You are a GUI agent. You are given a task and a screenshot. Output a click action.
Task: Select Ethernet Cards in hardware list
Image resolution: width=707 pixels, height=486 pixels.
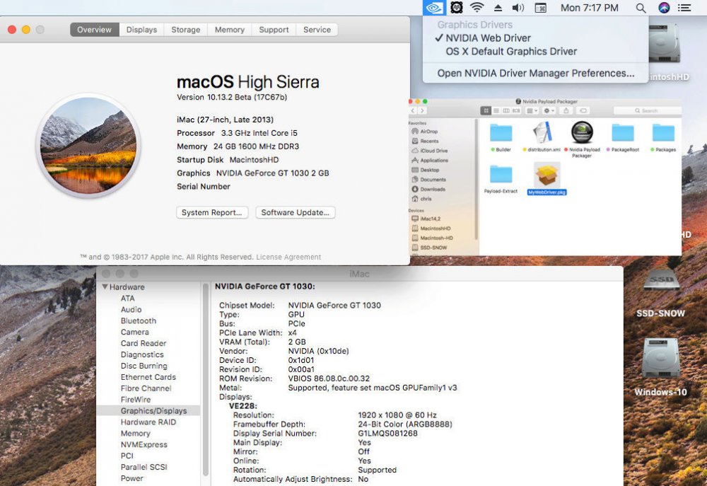(x=148, y=377)
